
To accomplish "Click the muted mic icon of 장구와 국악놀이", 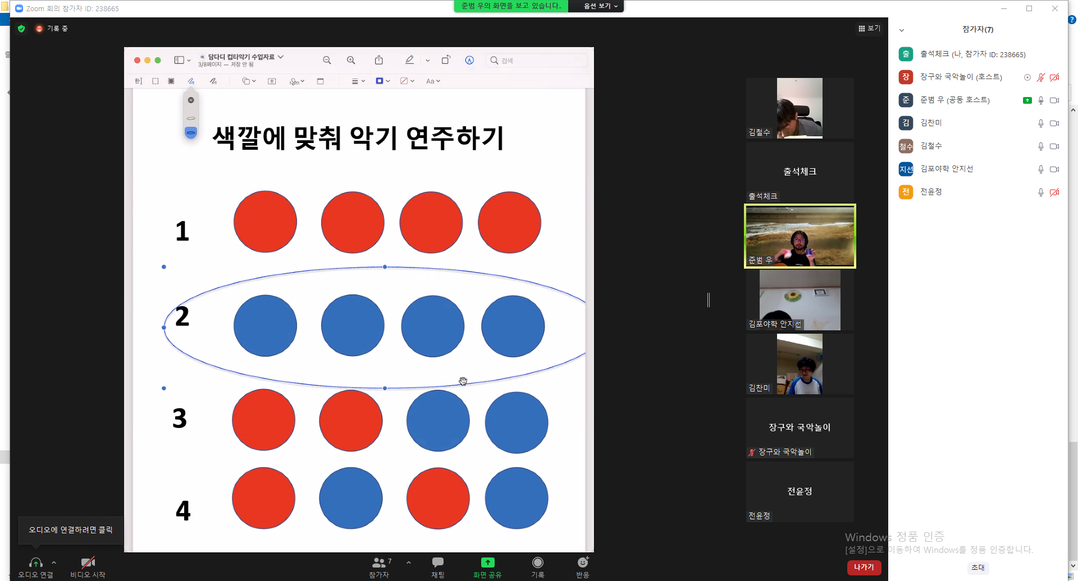I will pos(1041,77).
